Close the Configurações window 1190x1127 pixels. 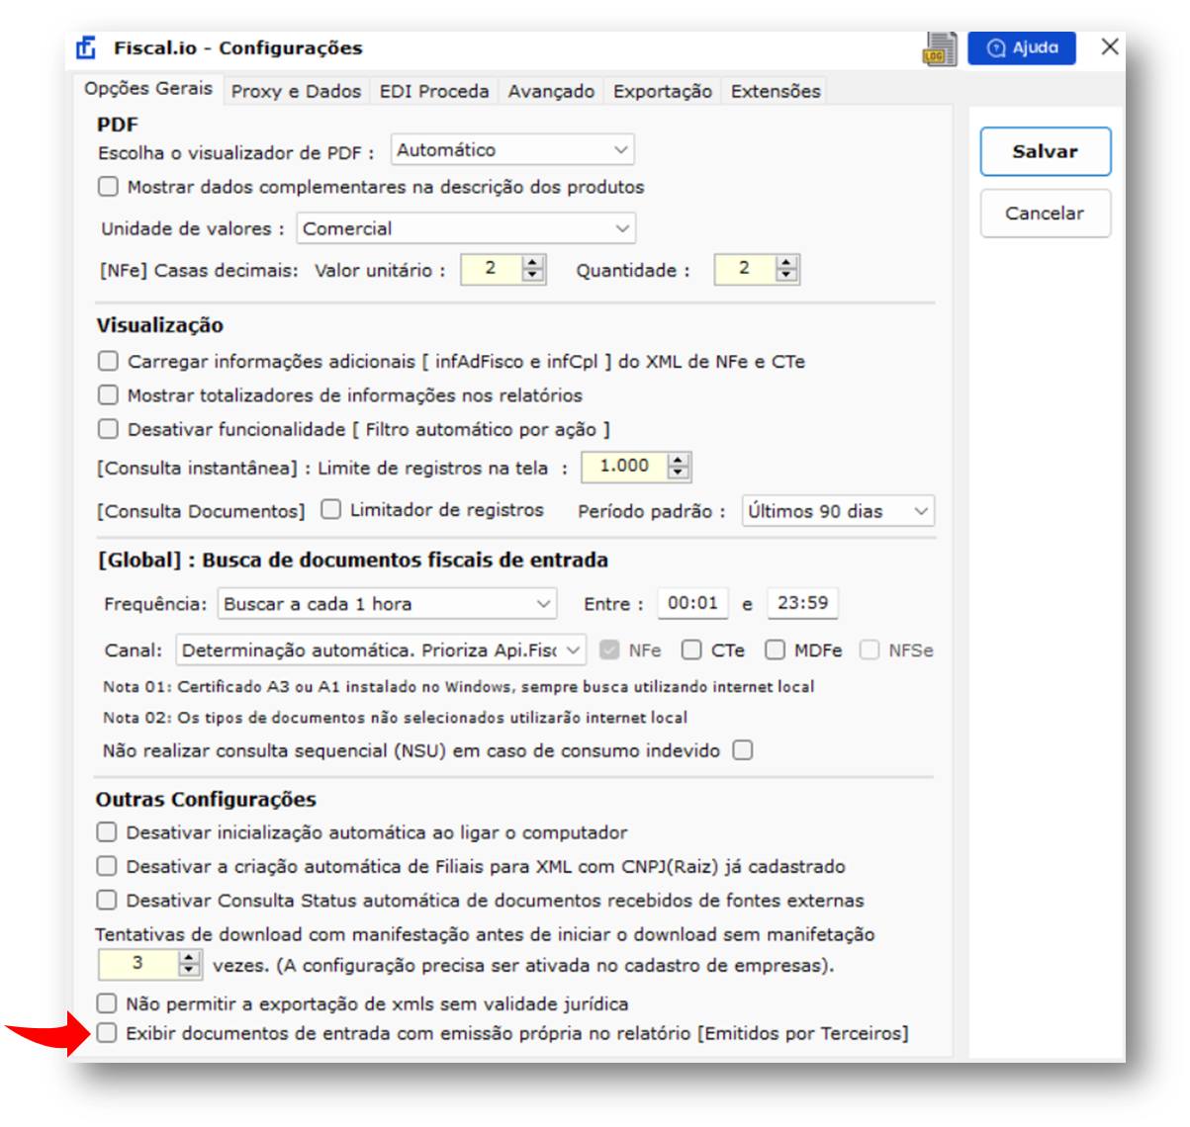click(x=1110, y=46)
